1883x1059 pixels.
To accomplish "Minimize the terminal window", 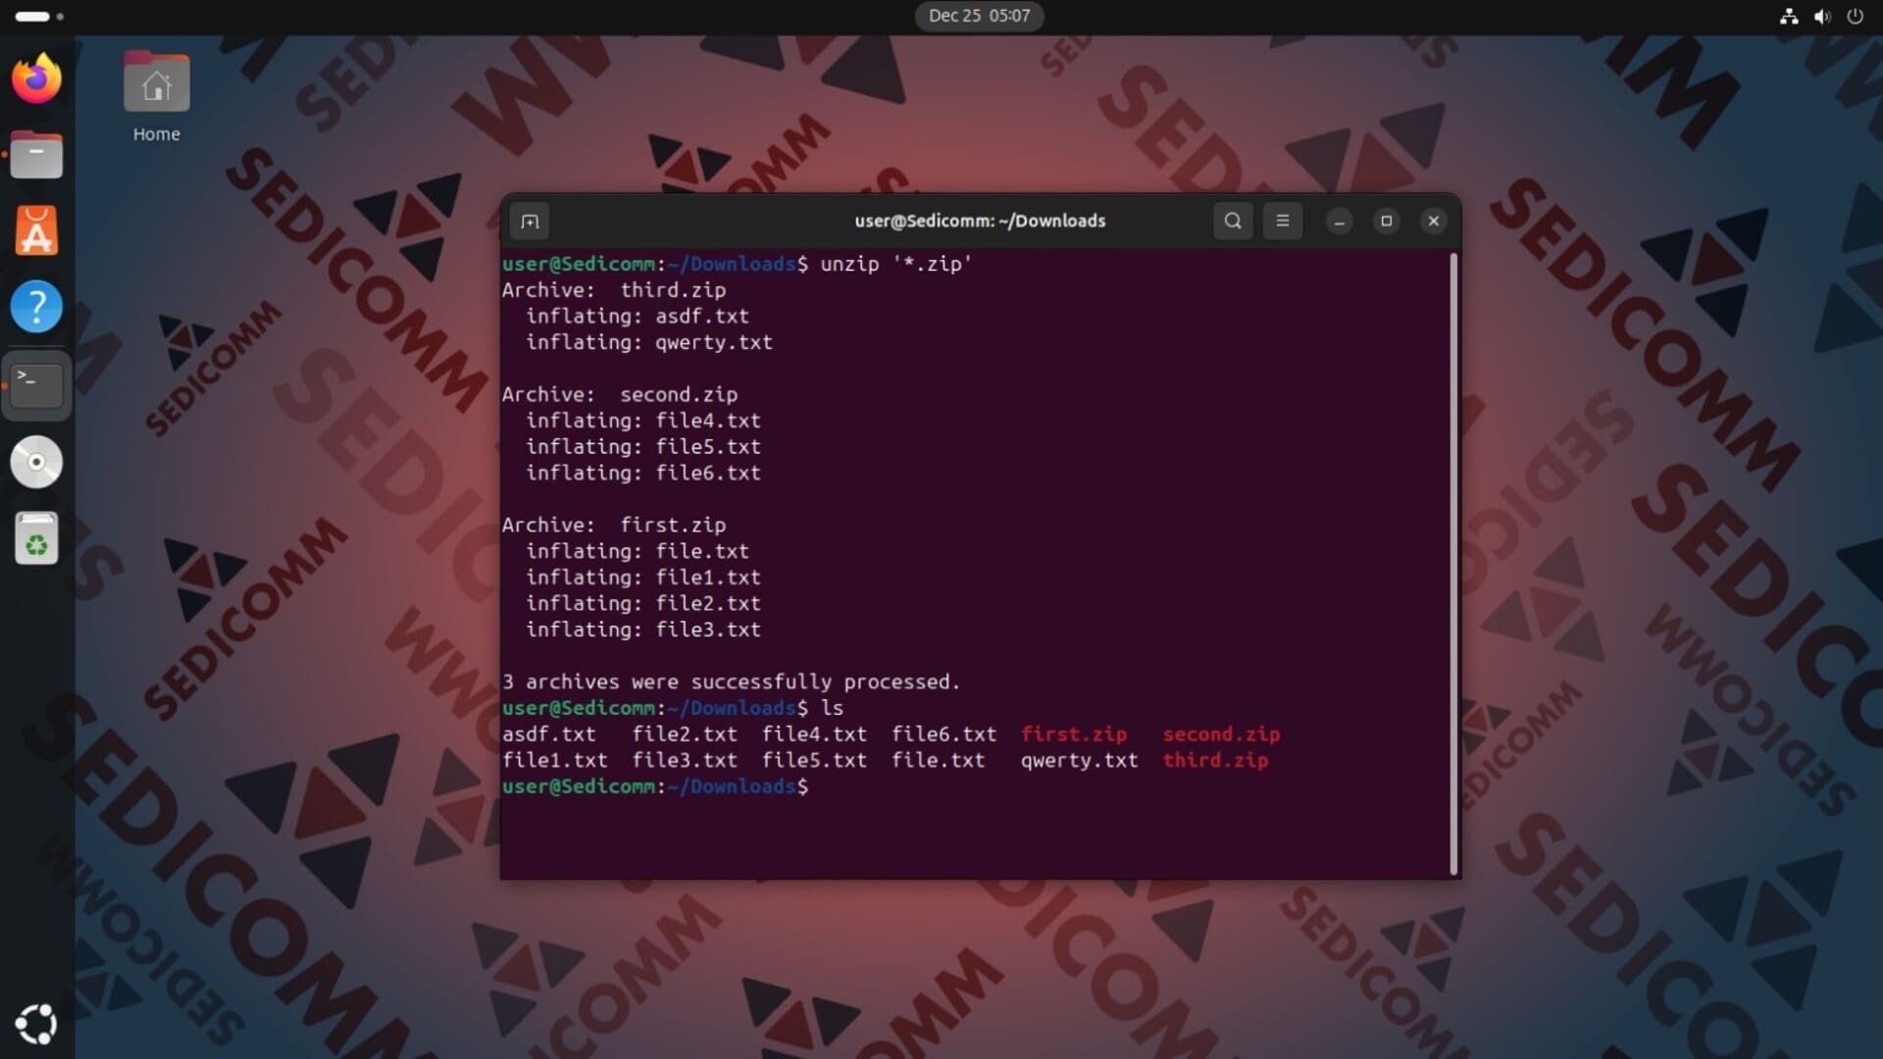I will click(1339, 222).
